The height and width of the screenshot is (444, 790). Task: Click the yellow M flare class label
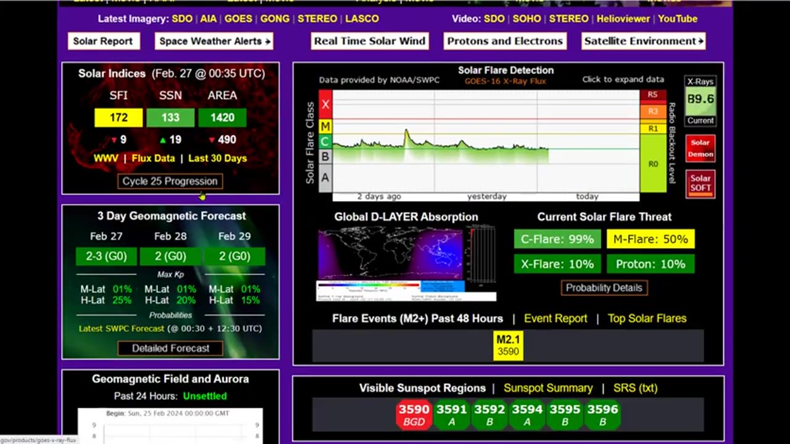pyautogui.click(x=325, y=126)
